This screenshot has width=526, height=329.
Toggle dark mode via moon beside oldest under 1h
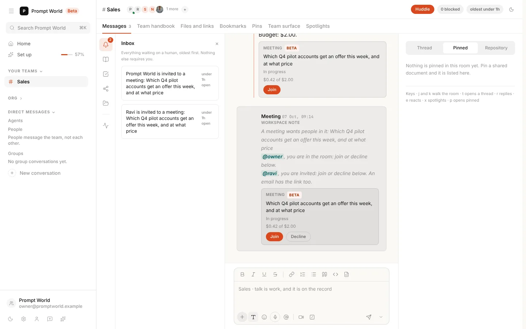pos(511,10)
